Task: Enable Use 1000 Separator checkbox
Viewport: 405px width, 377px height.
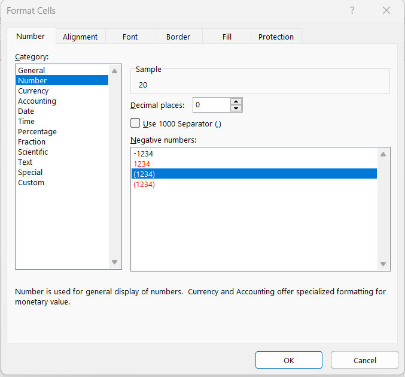Action: (x=135, y=123)
